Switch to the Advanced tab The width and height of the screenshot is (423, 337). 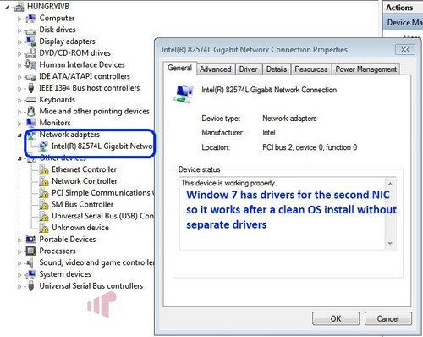216,69
